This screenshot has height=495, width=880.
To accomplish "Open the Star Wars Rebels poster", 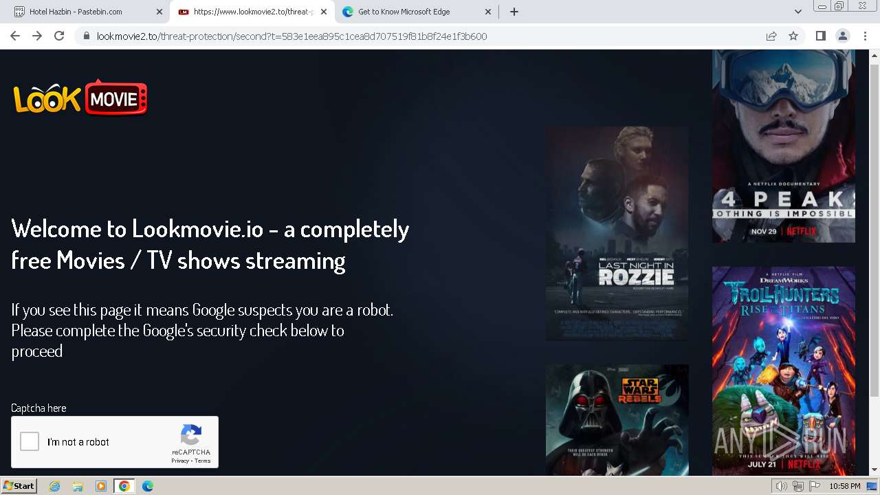I will click(617, 420).
